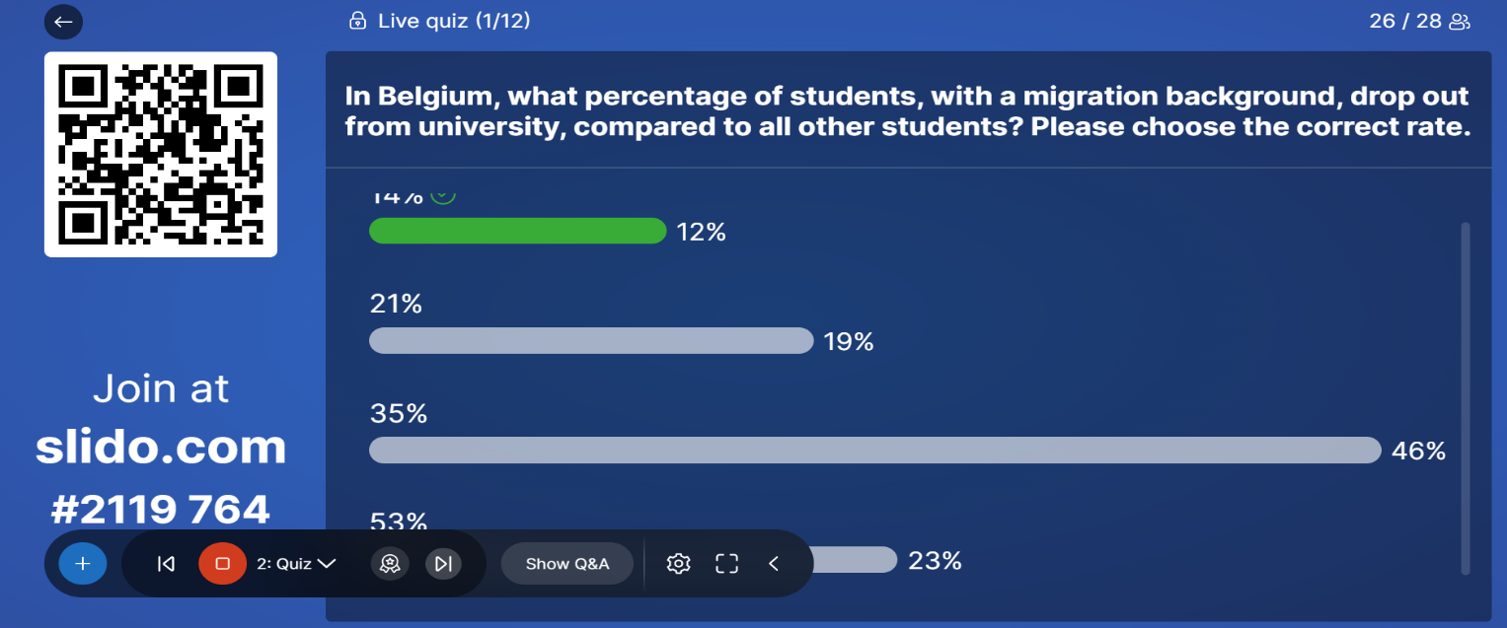Click the participants count icon
1507x628 pixels.
click(x=1460, y=22)
